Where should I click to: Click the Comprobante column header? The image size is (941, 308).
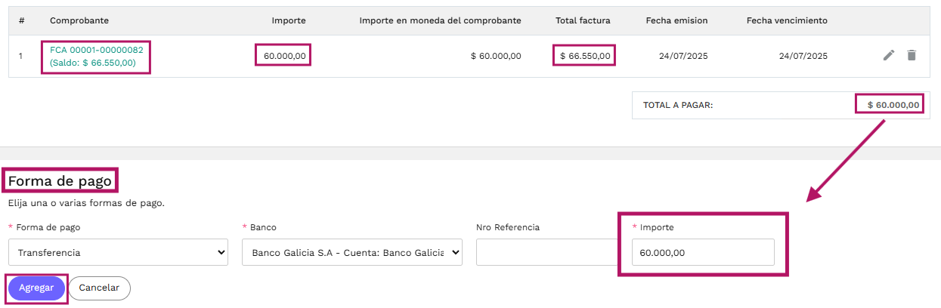pos(80,20)
